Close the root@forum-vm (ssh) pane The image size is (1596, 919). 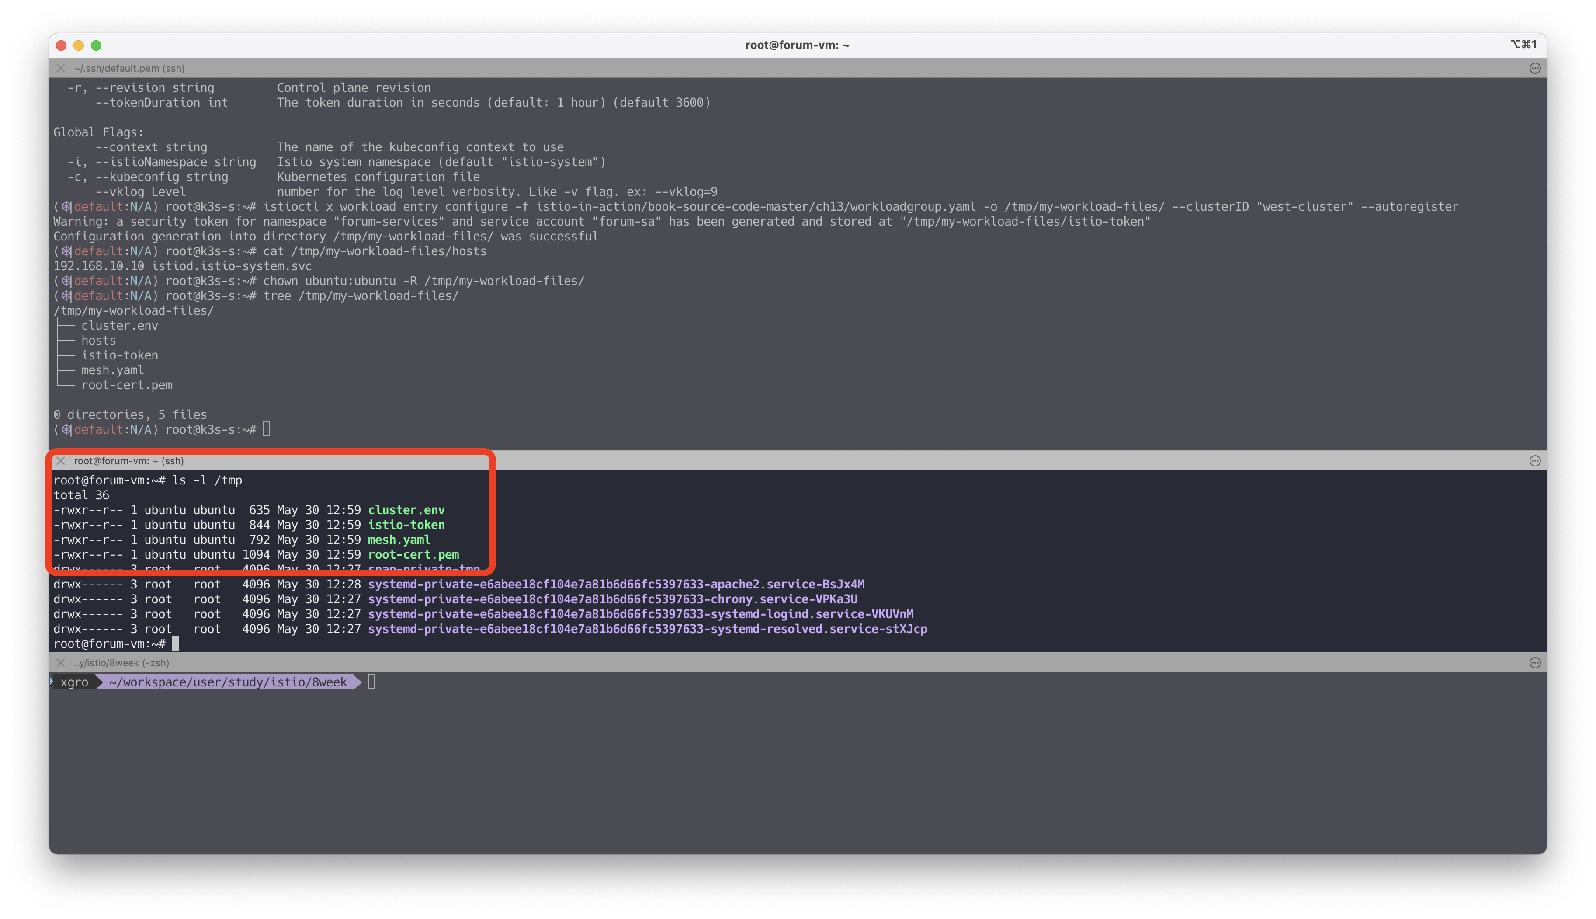[61, 461]
